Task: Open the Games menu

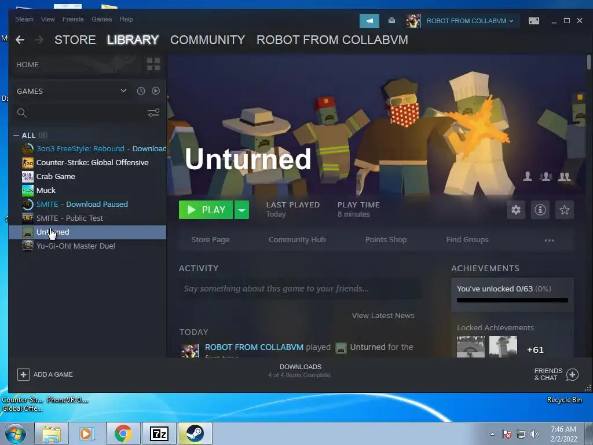Action: coord(101,19)
